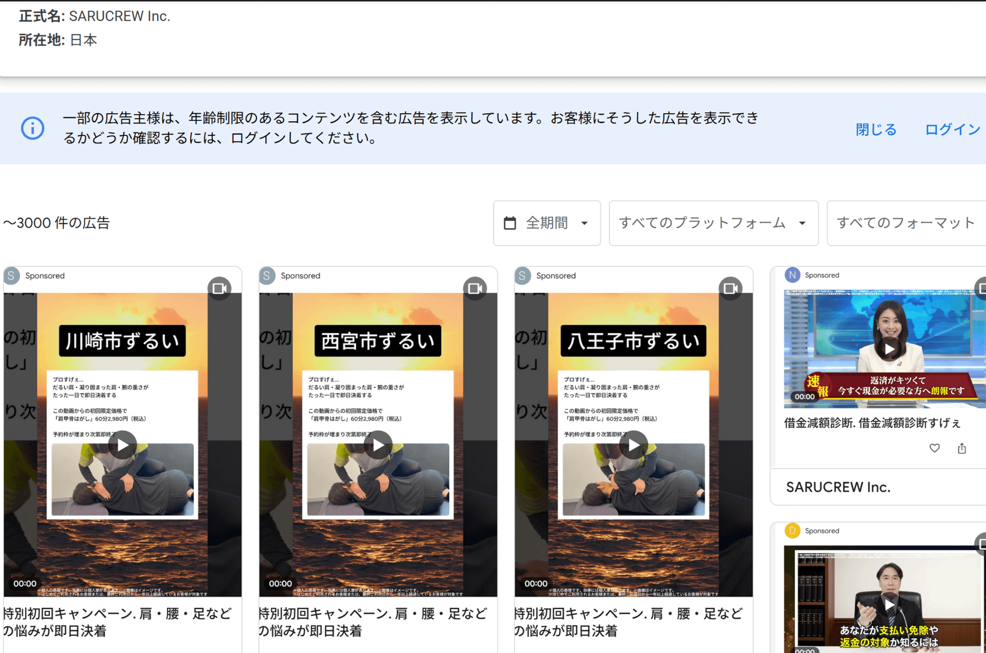Click the D avatar on the lawyer ad
Image resolution: width=986 pixels, height=653 pixels.
coord(792,530)
